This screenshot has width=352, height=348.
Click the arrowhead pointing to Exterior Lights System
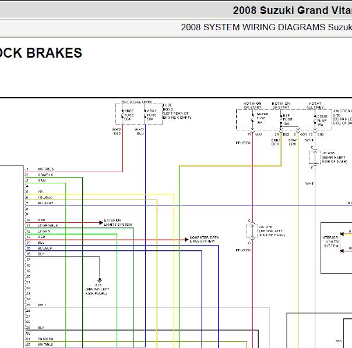[x=101, y=222]
